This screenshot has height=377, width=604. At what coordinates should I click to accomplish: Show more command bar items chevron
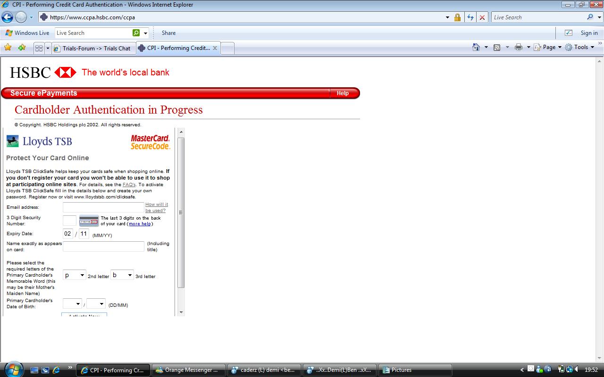600,44
